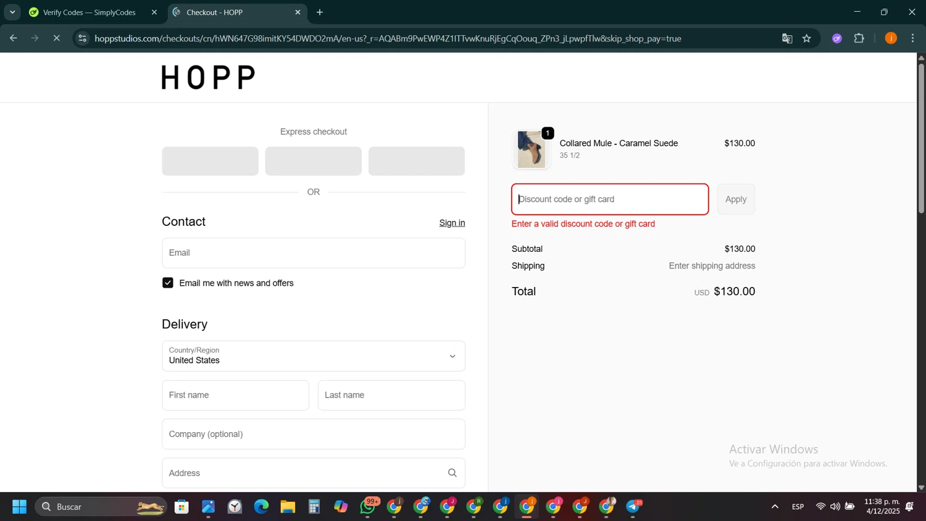Open the purple extension icon in toolbar

[837, 38]
